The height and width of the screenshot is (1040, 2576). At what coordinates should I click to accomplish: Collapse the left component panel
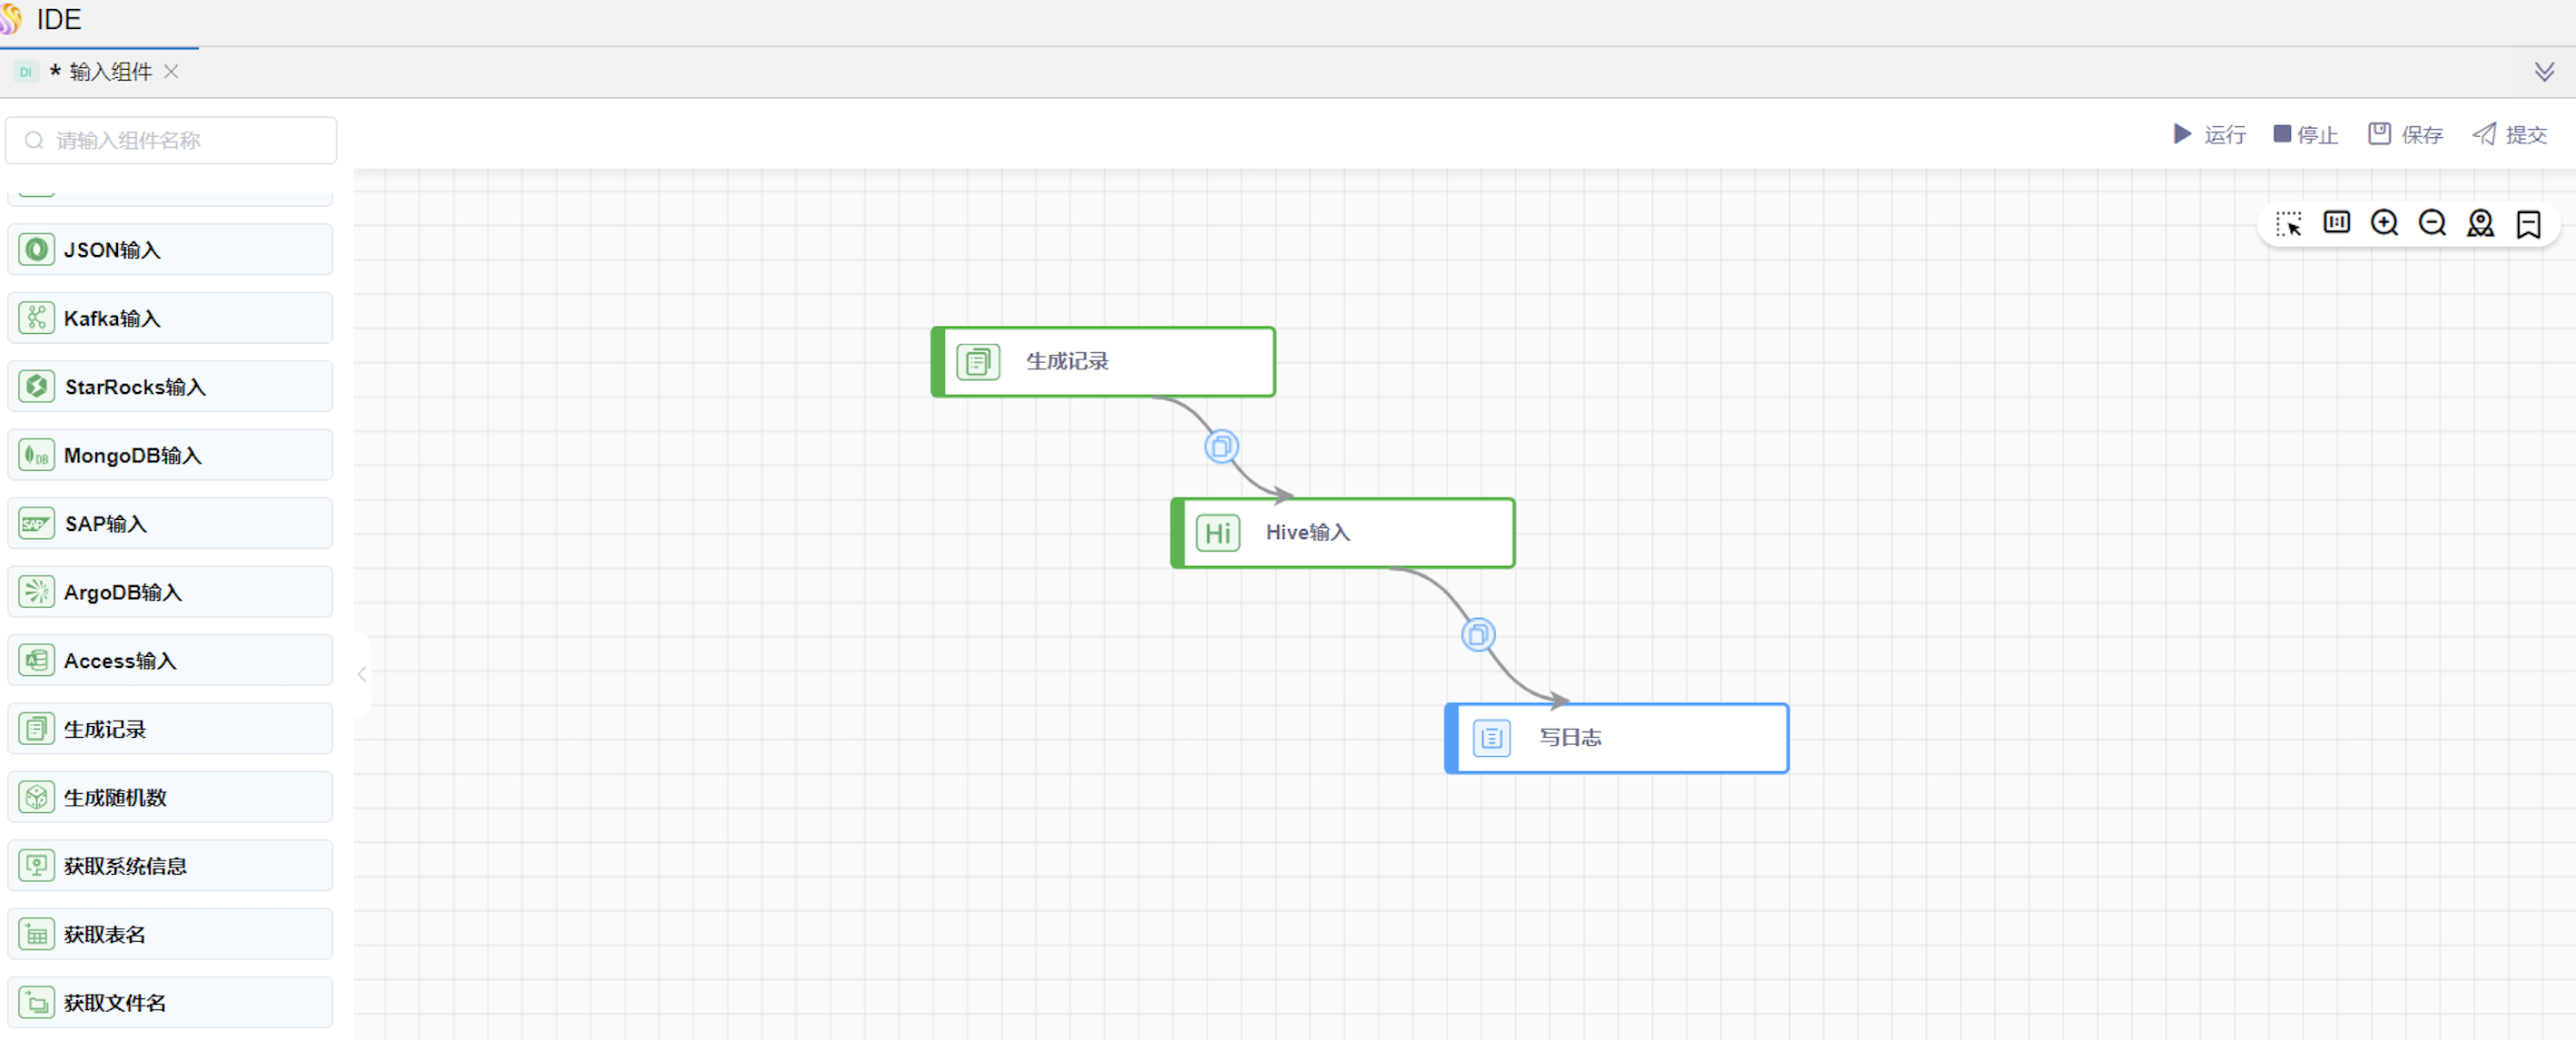(362, 674)
